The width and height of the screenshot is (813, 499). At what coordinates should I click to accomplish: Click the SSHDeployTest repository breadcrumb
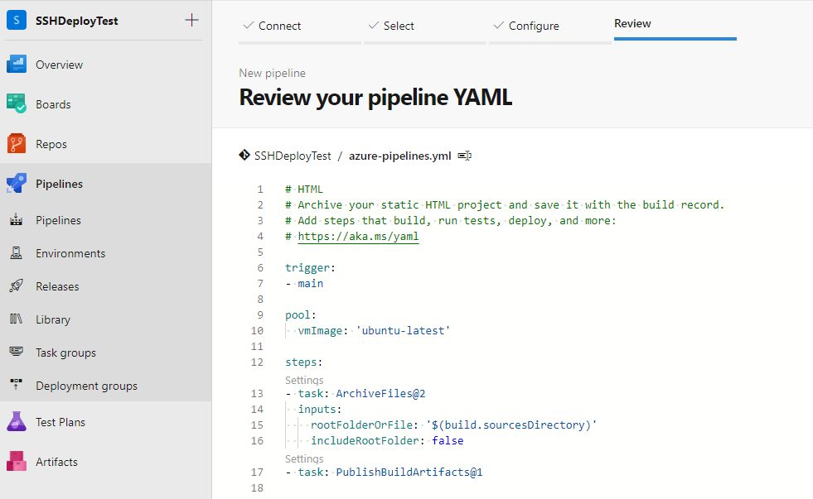point(293,156)
